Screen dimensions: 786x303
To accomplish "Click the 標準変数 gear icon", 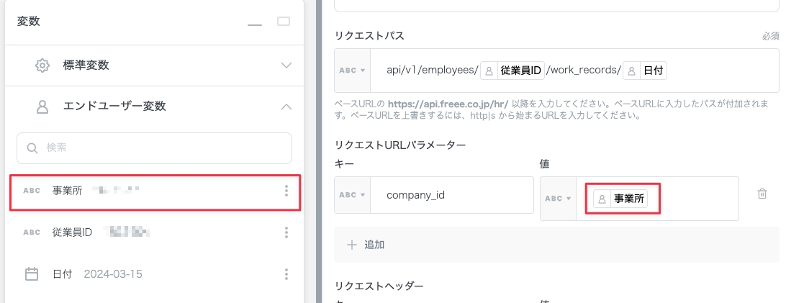I will pyautogui.click(x=42, y=65).
